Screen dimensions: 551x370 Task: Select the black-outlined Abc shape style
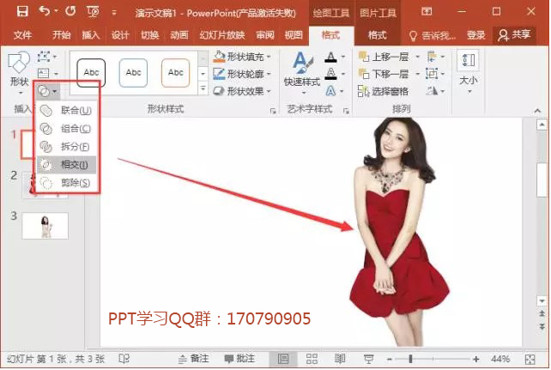(x=91, y=73)
